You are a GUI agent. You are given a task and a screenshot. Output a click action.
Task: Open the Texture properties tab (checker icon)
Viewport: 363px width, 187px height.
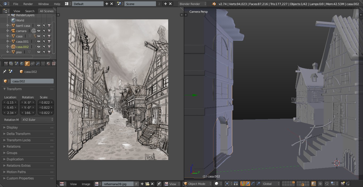54,64
